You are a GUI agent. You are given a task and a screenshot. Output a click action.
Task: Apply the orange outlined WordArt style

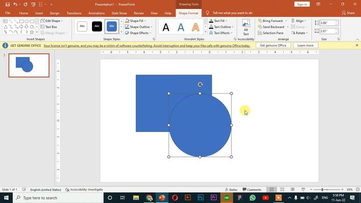(x=196, y=27)
